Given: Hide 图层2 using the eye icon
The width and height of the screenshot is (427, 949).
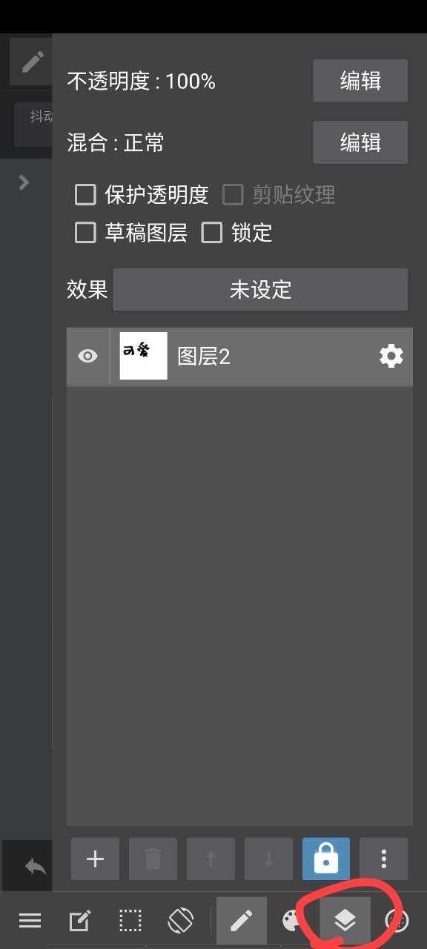Looking at the screenshot, I should point(87,357).
